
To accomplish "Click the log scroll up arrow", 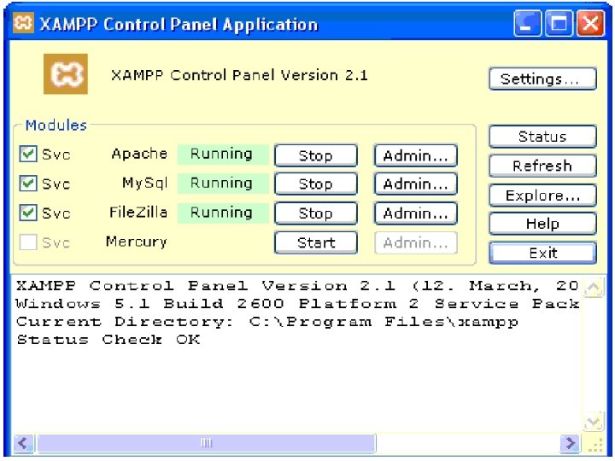I will (593, 288).
